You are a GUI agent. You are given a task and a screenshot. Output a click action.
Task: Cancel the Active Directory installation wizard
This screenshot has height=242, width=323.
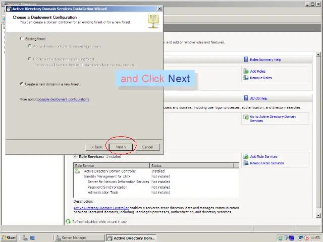tap(147, 147)
